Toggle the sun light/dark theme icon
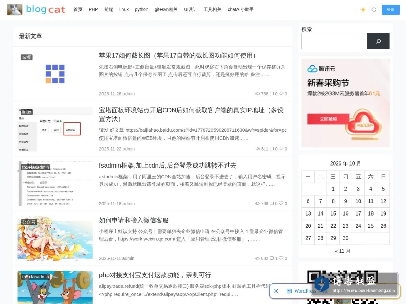 tap(363, 10)
